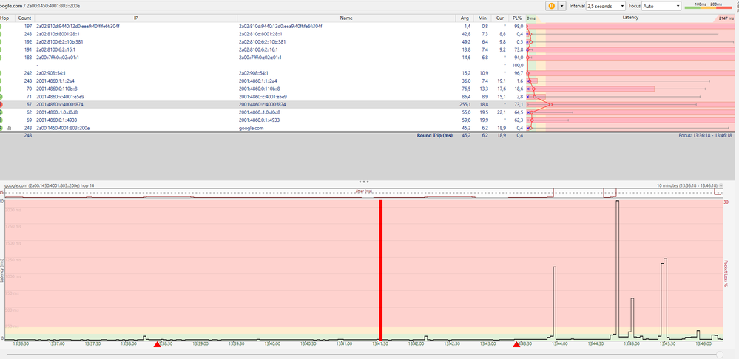Select IP cell 2a02:810d:8001:28::1
The width and height of the screenshot is (739, 359).
point(58,34)
